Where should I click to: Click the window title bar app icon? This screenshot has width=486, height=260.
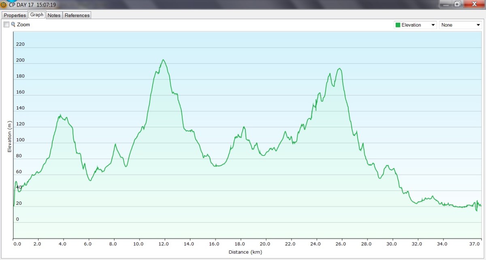(4, 5)
